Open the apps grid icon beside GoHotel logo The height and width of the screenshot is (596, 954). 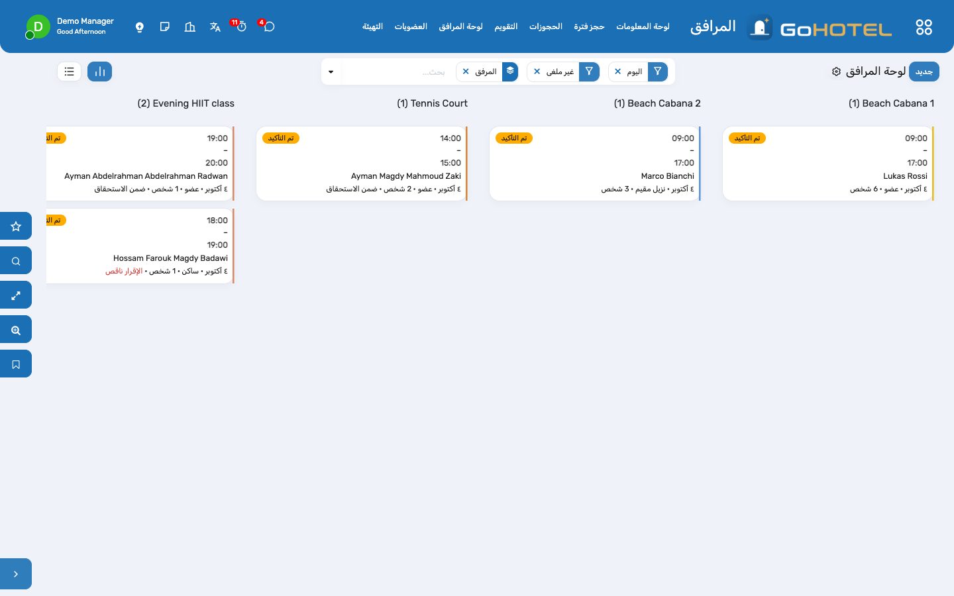pos(924,27)
